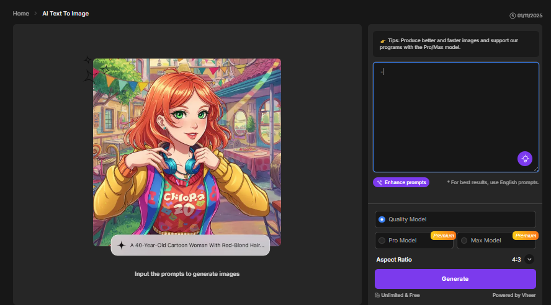Open the AI Text To Image breadcrumb
The width and height of the screenshot is (551, 305).
pos(65,14)
